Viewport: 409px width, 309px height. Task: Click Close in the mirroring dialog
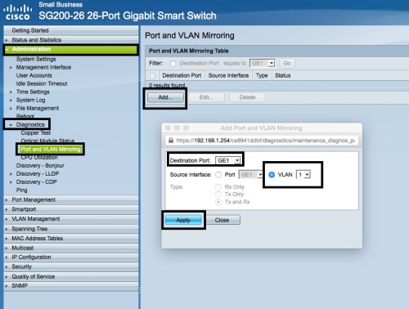click(222, 220)
